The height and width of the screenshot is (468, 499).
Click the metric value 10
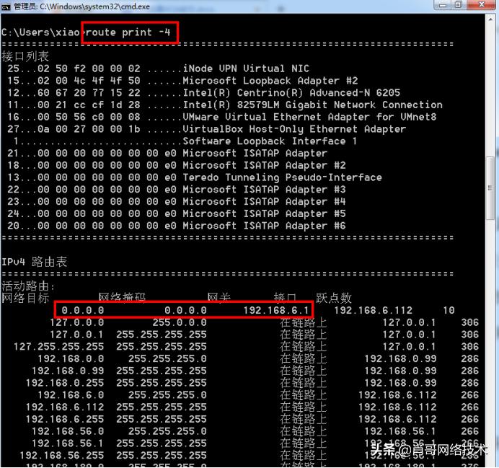[449, 310]
